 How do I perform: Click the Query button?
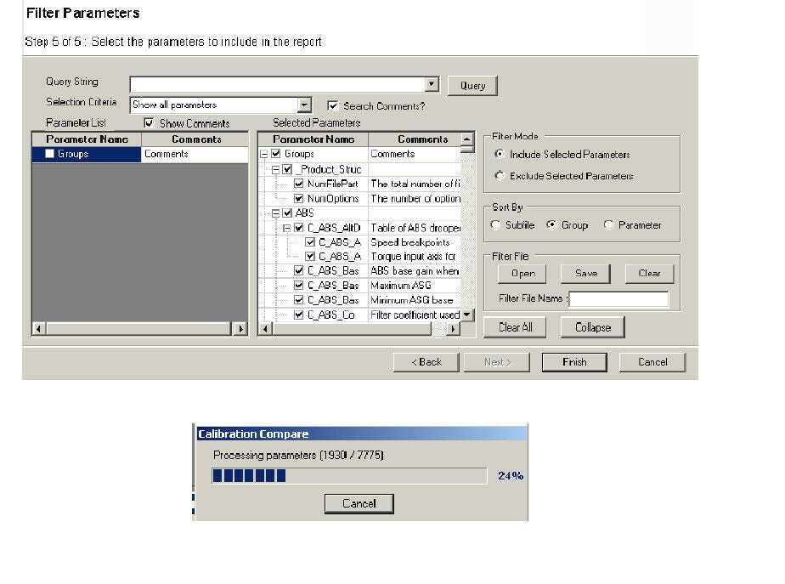point(472,86)
